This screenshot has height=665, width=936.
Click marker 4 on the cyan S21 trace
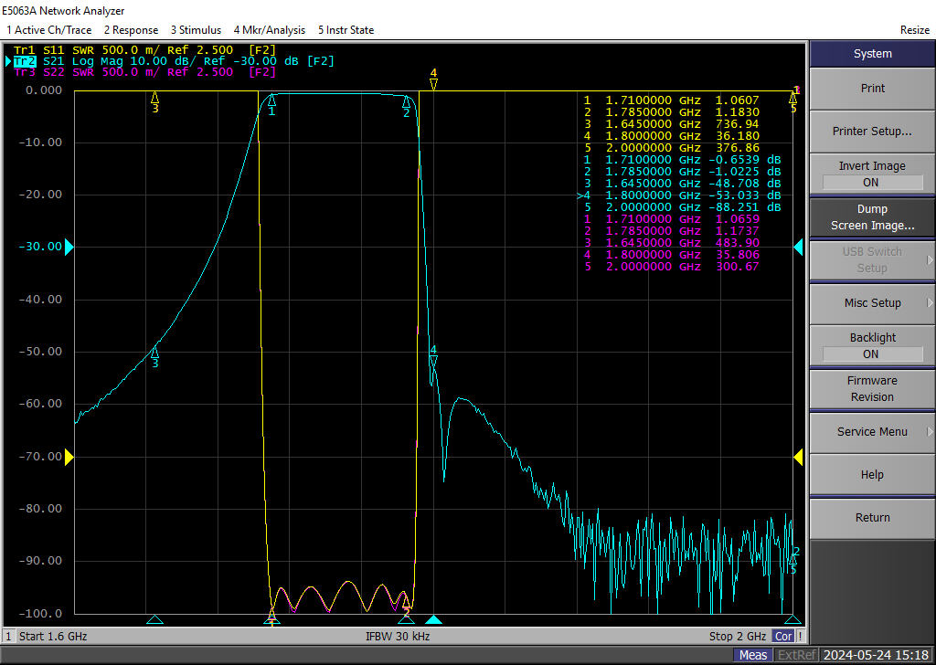pyautogui.click(x=433, y=358)
